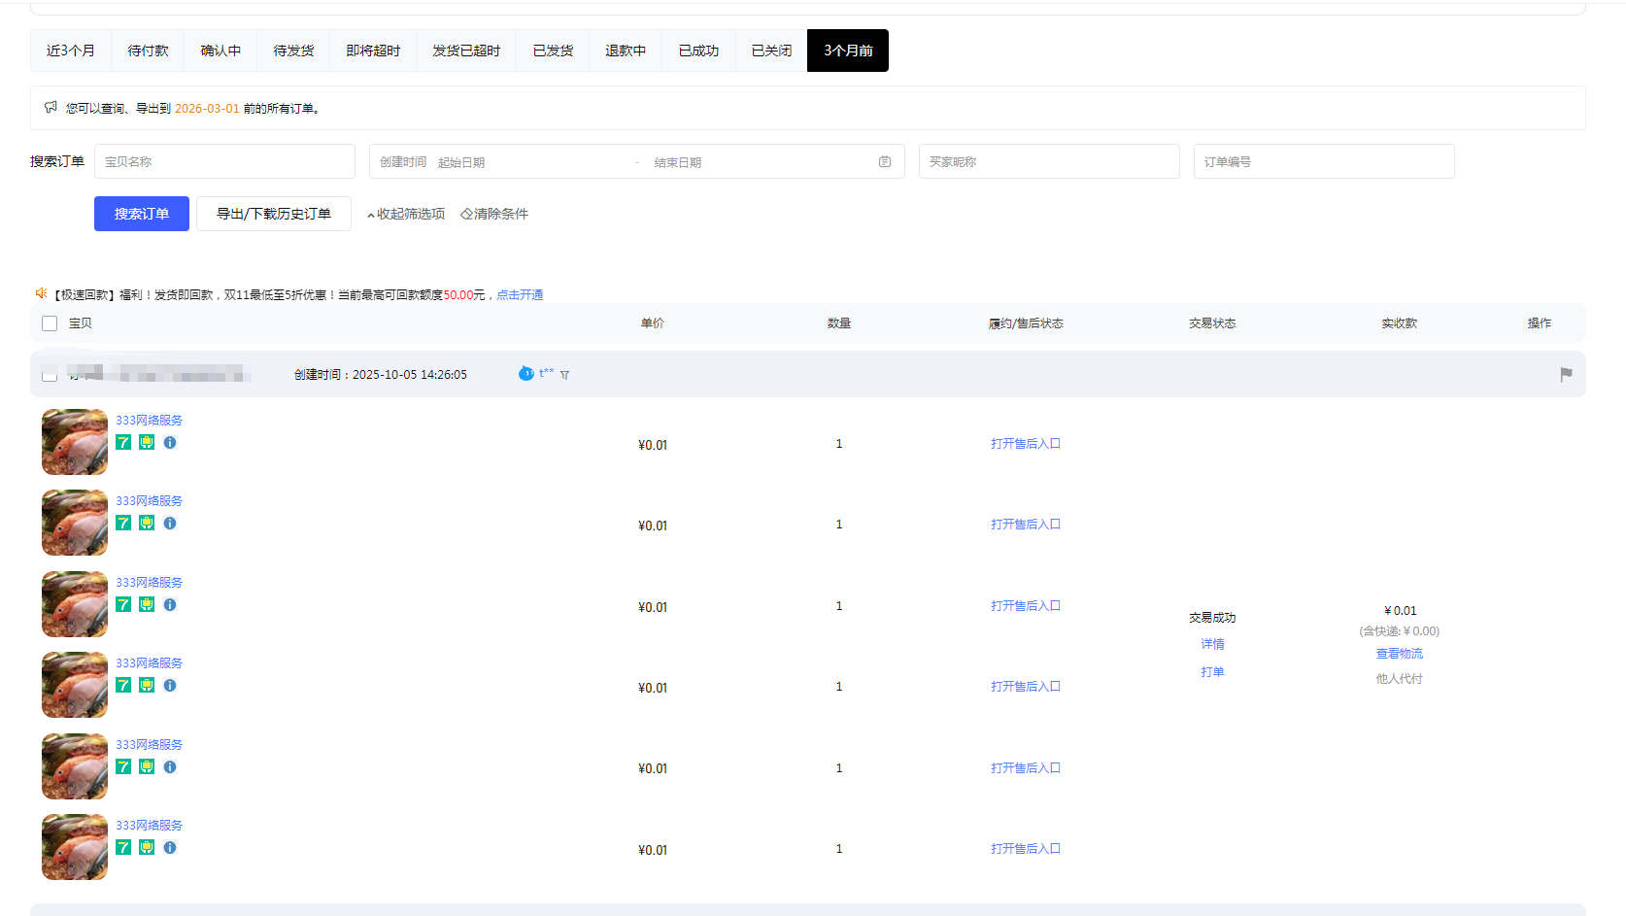Click the 打单 link

point(1212,671)
